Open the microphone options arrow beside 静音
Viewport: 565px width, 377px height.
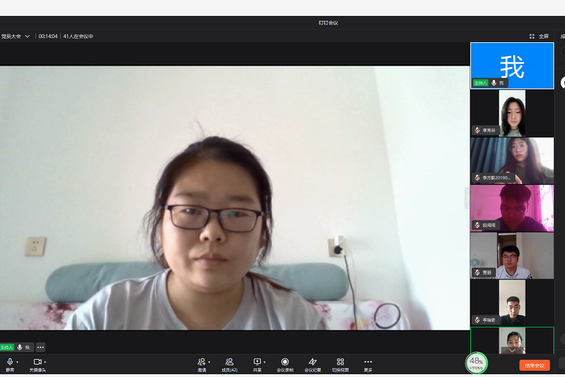click(x=17, y=362)
